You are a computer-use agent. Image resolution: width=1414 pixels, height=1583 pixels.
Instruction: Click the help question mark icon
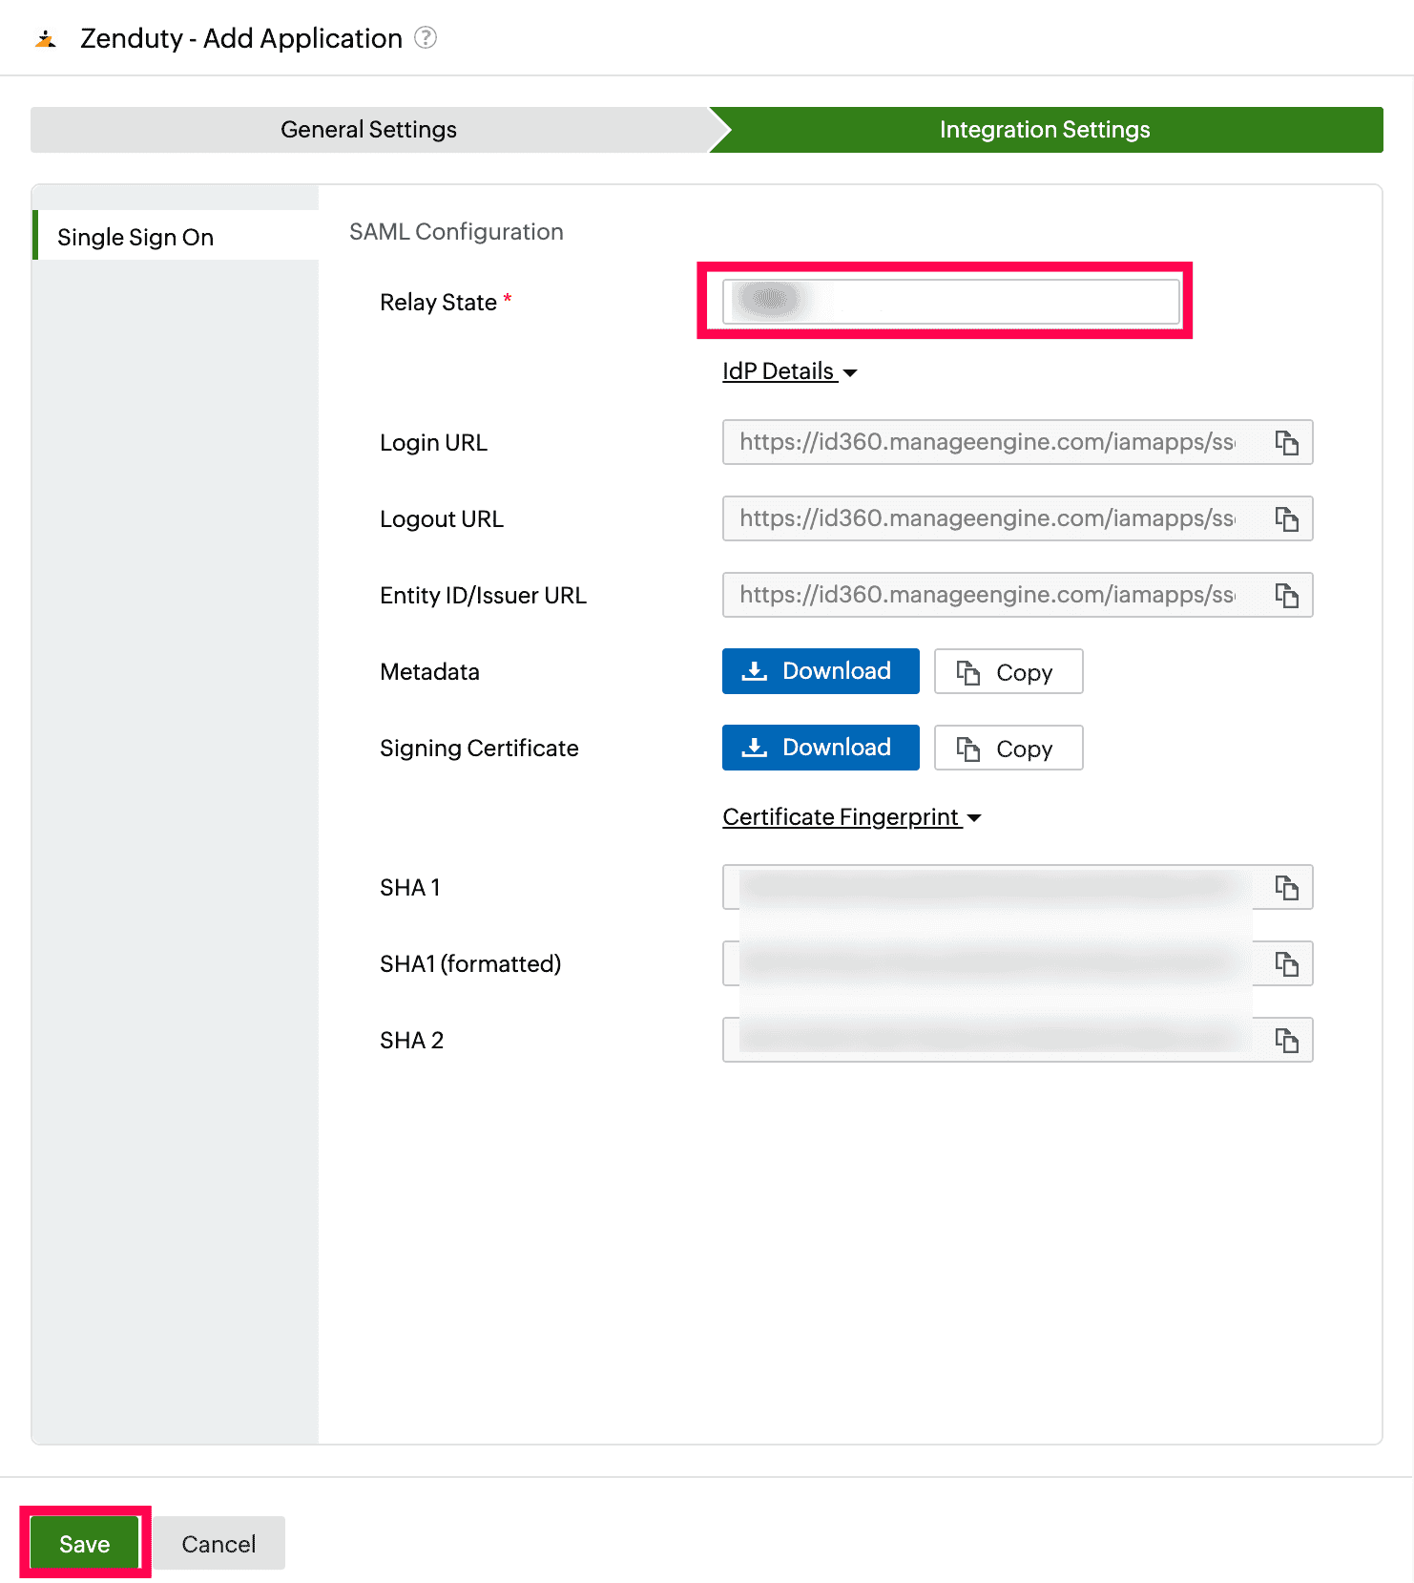pyautogui.click(x=426, y=38)
